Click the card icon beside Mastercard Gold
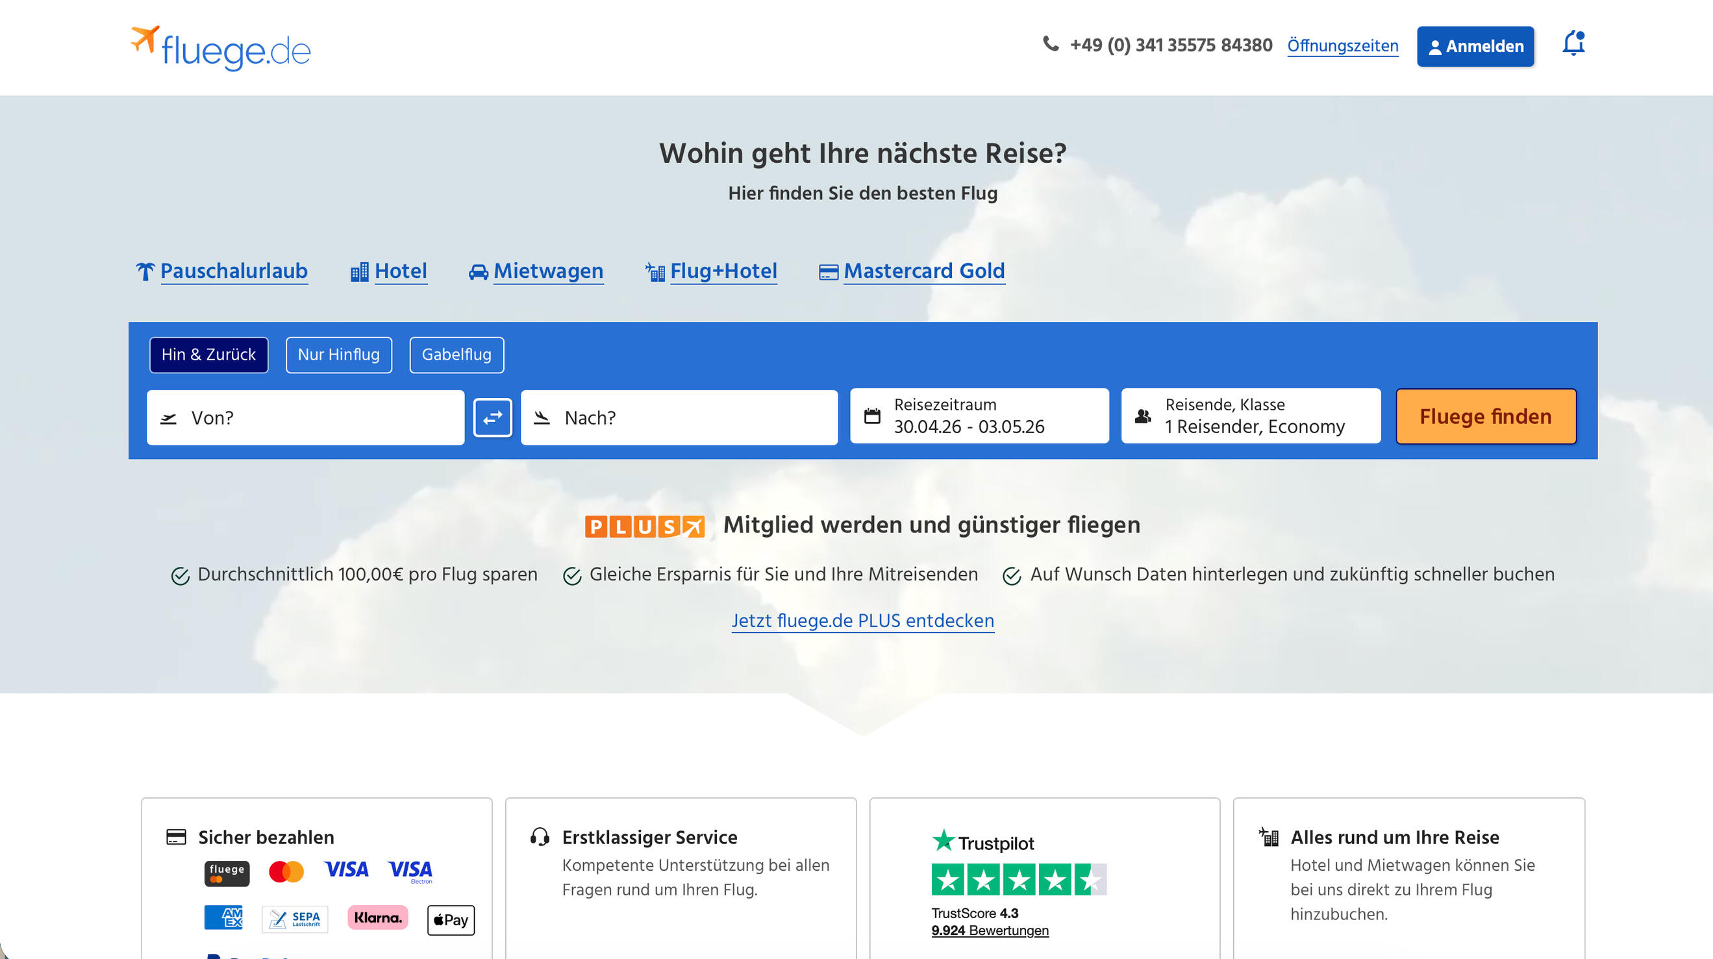Viewport: 1713px width, 959px height. (828, 271)
